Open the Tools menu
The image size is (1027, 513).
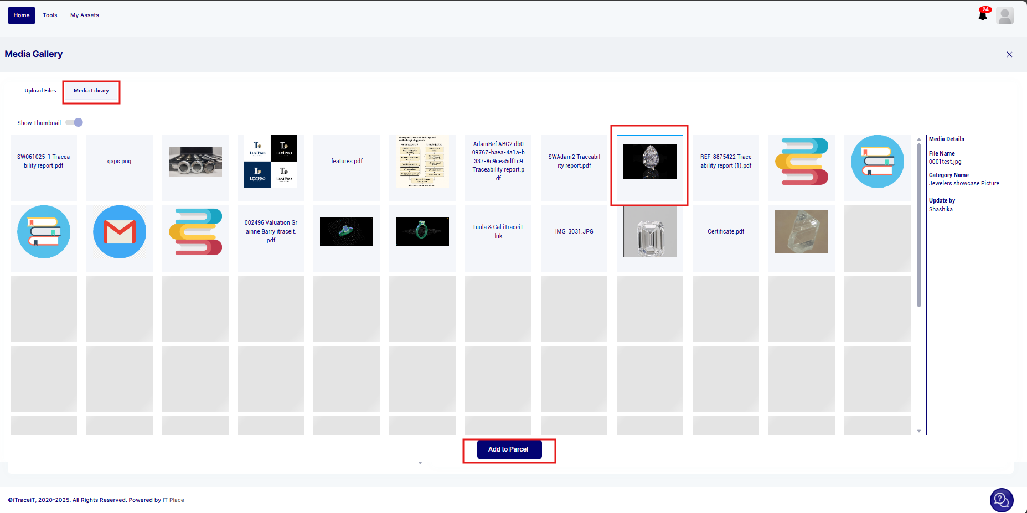point(50,15)
